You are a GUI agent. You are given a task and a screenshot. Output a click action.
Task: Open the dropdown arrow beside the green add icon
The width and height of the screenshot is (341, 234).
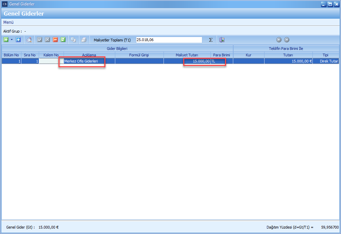12,40
